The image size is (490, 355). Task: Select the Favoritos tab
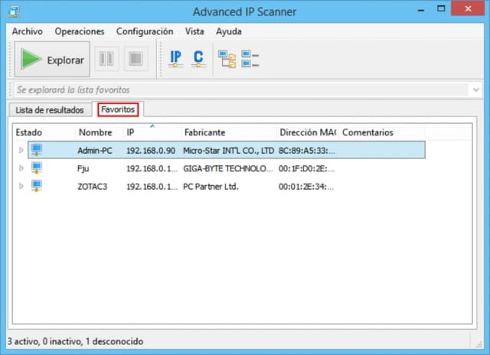(118, 109)
